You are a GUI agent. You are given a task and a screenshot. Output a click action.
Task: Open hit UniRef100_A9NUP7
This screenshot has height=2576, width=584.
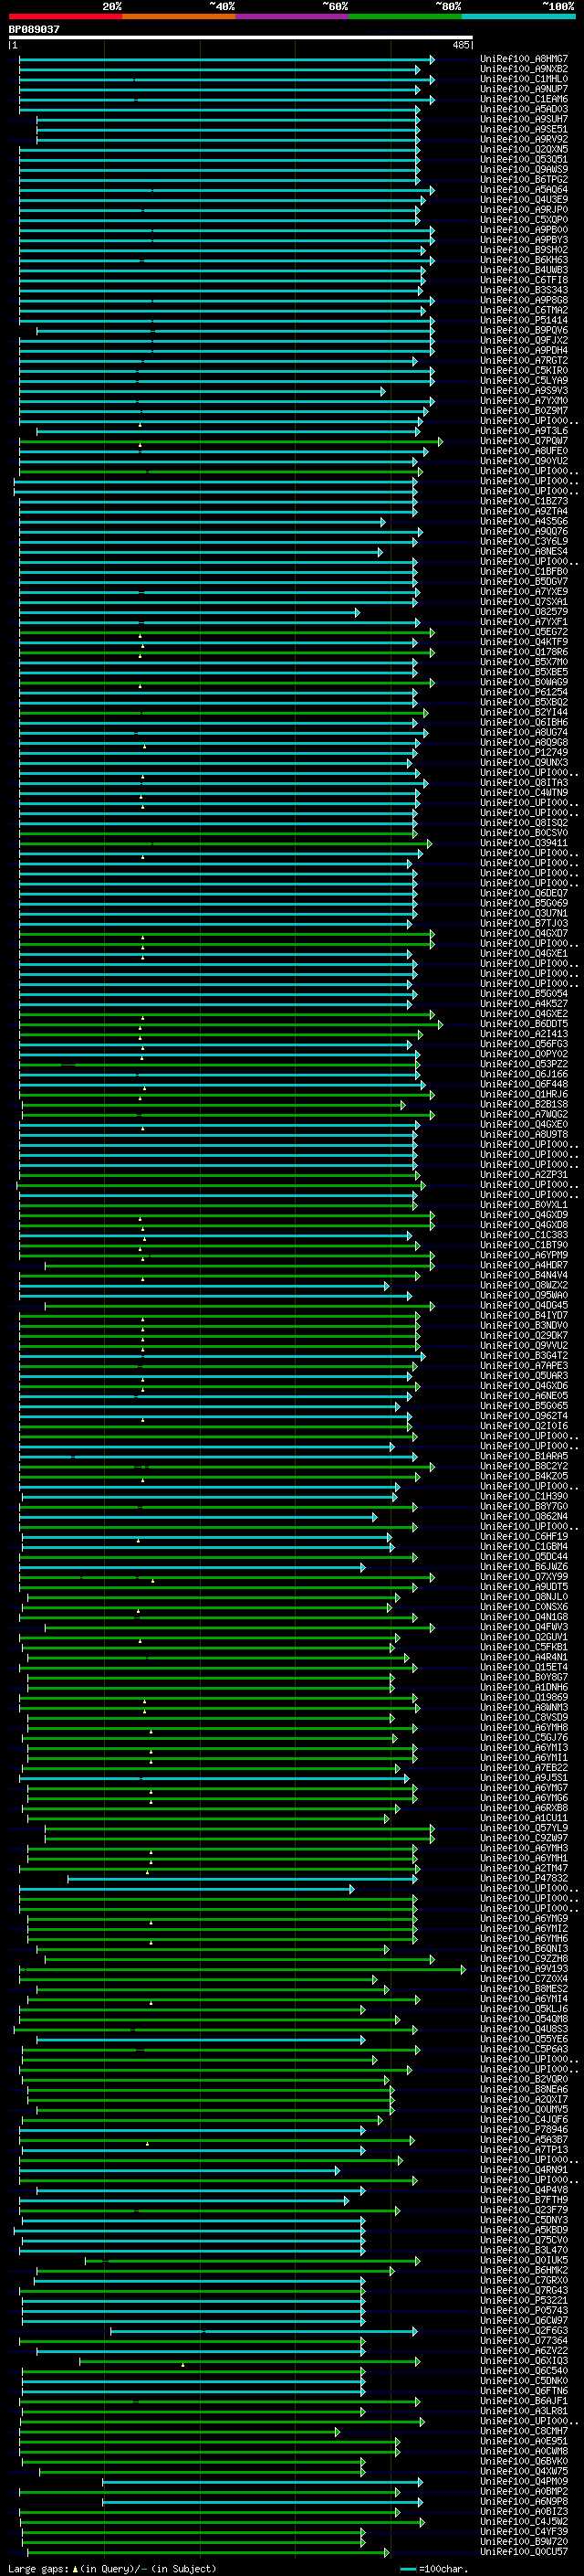[x=524, y=89]
